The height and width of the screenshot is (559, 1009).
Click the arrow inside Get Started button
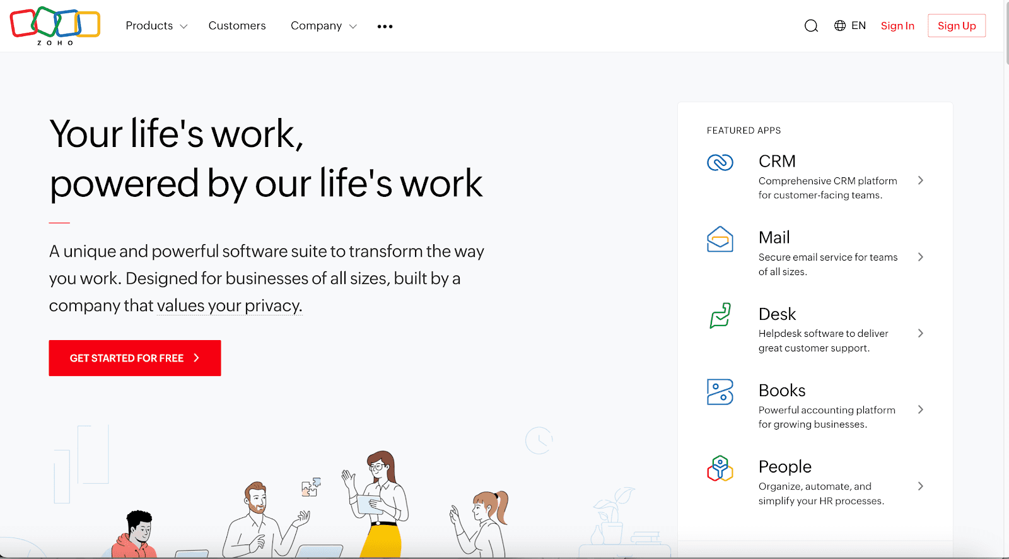point(197,358)
